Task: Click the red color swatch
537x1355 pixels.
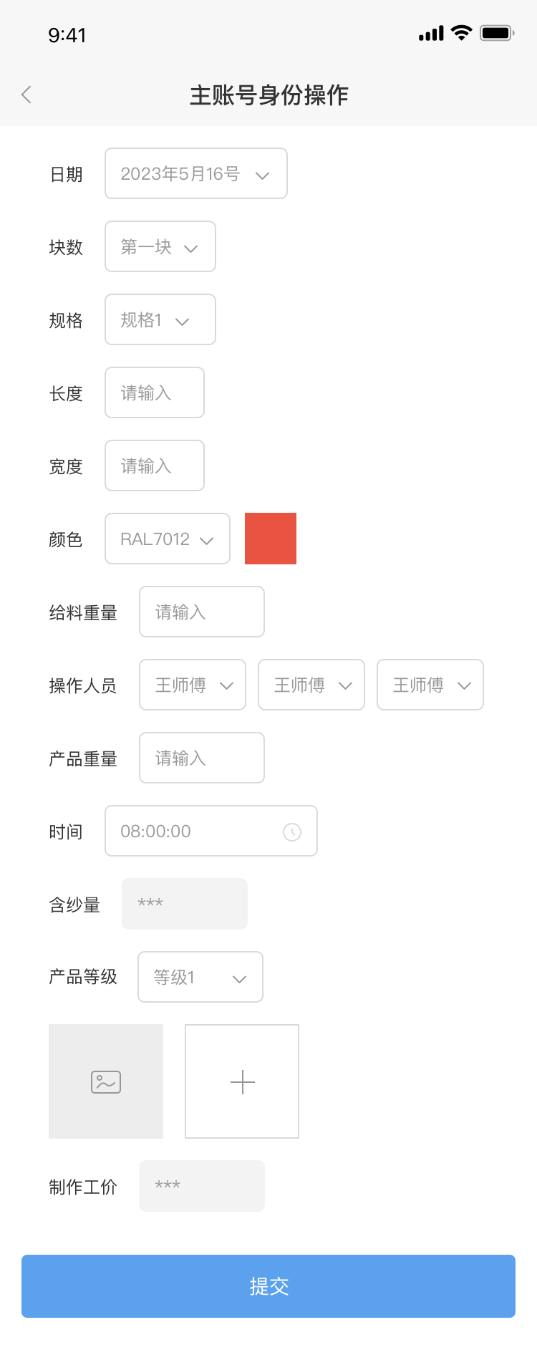Action: (x=271, y=539)
